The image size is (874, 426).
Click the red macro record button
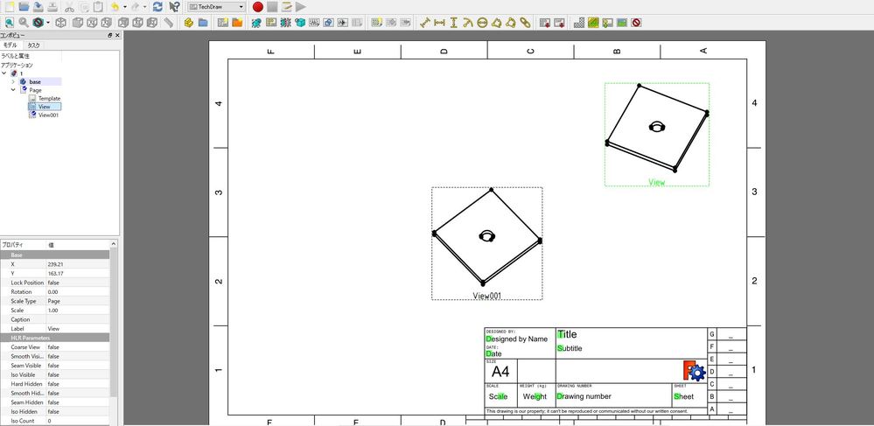258,7
